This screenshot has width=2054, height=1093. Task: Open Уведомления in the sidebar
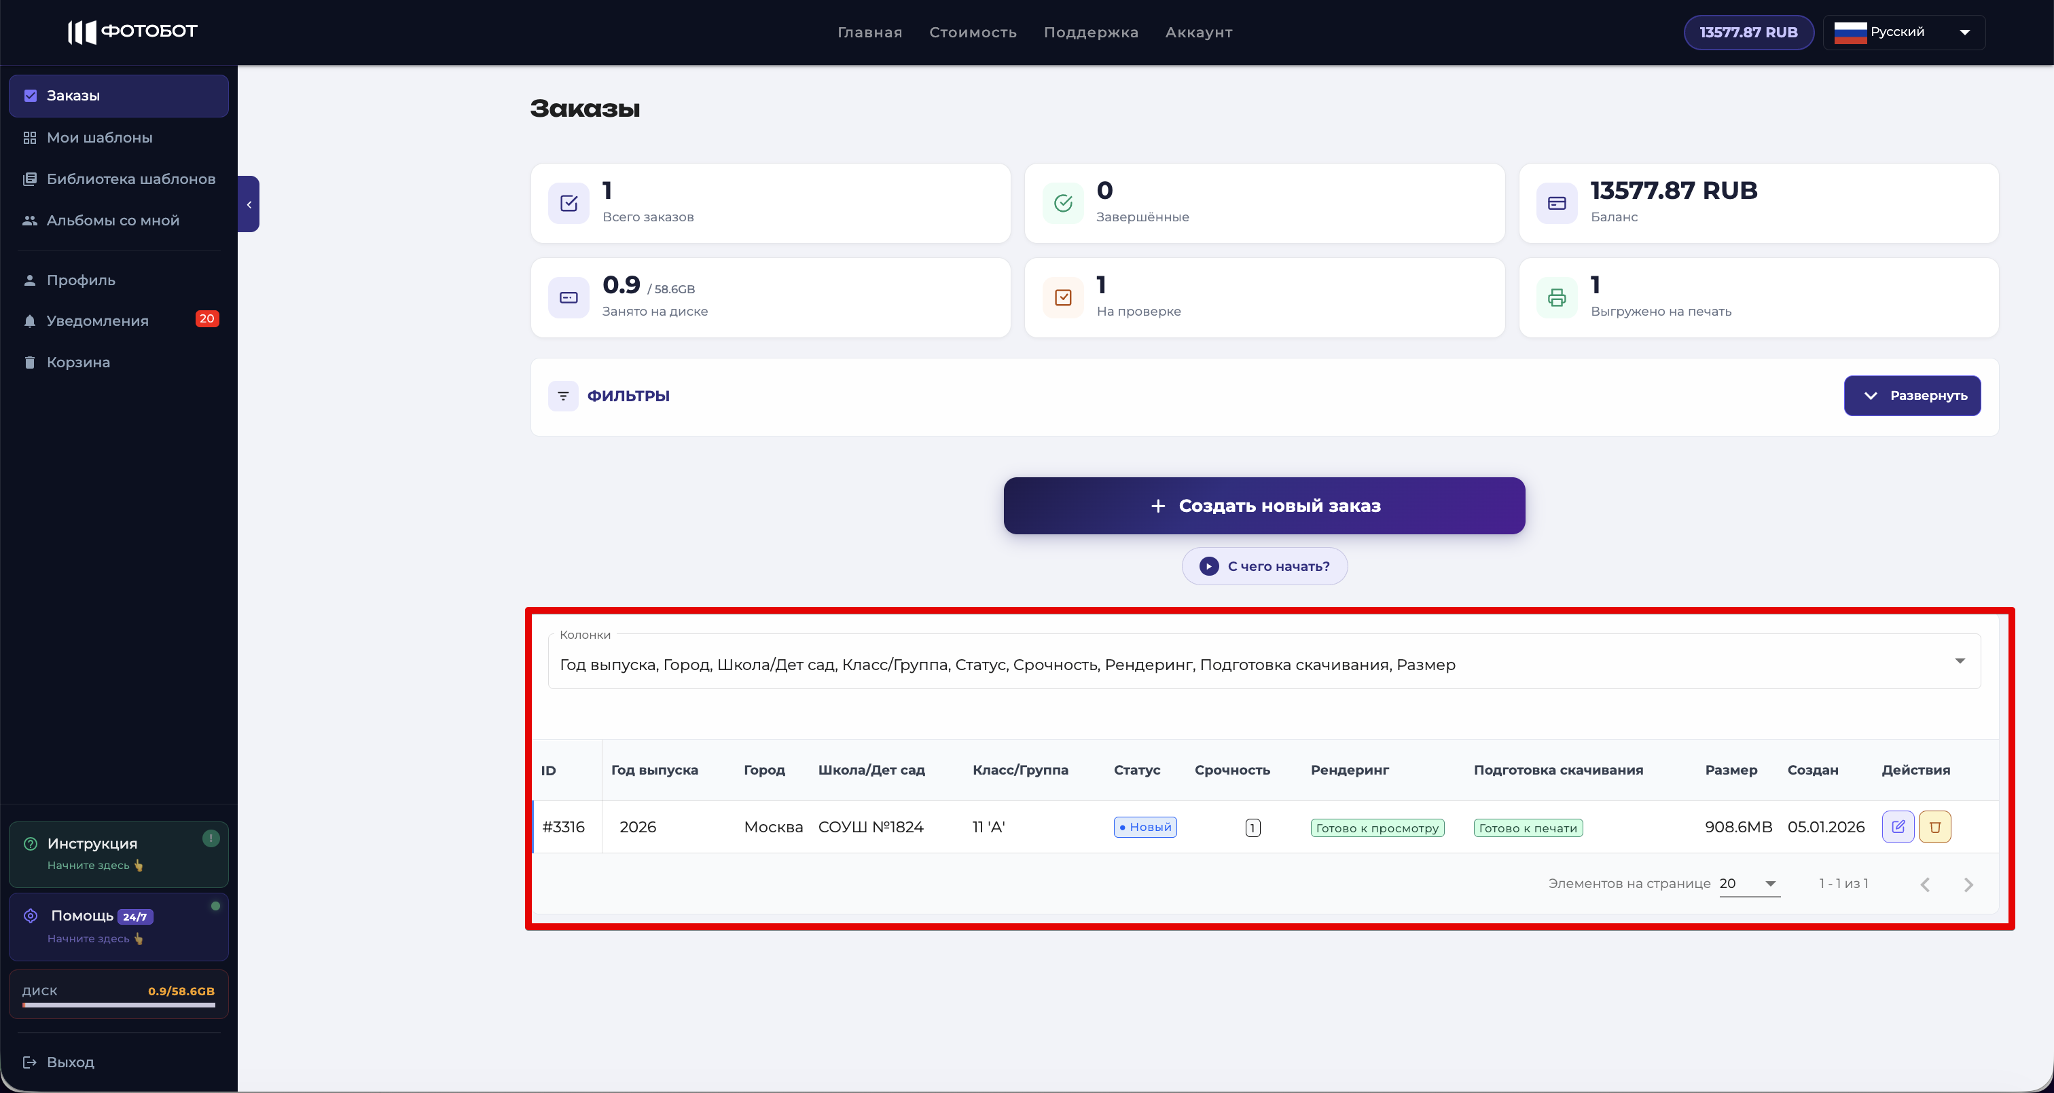click(x=119, y=320)
